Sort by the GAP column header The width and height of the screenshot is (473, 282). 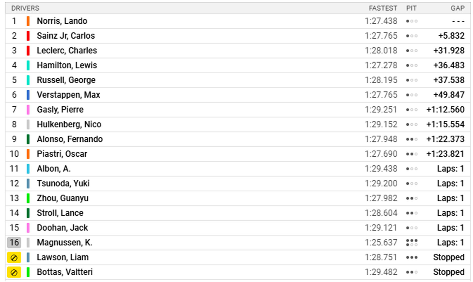pyautogui.click(x=457, y=8)
